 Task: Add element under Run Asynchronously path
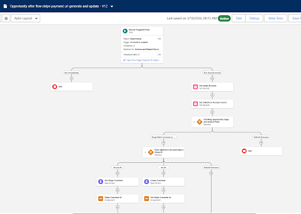pos(212,78)
